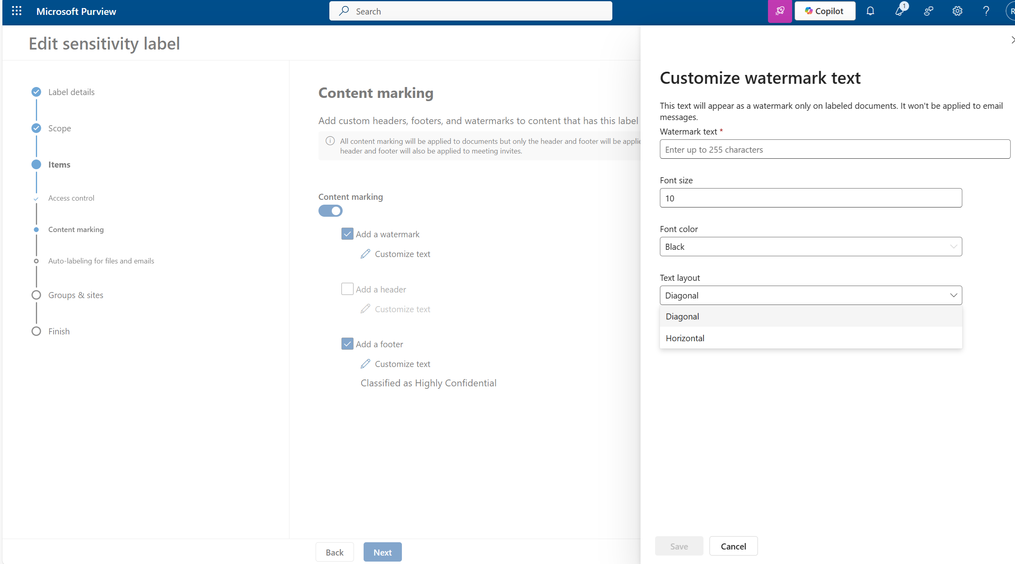Screen dimensions: 1015x564
Task: Send feedback via the feedback icon
Action: coord(928,11)
